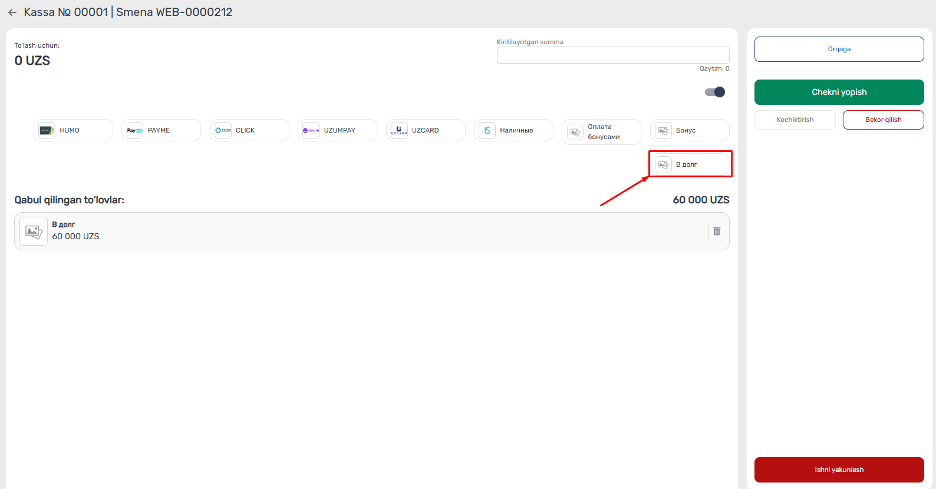Select the highlighted В долг payment method
The height and width of the screenshot is (489, 936).
tap(690, 164)
